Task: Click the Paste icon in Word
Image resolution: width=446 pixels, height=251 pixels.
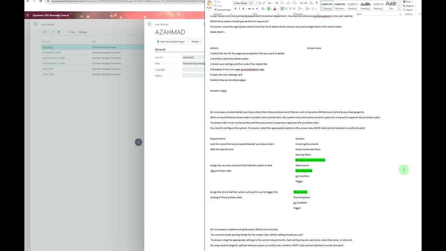Action: point(209,4)
